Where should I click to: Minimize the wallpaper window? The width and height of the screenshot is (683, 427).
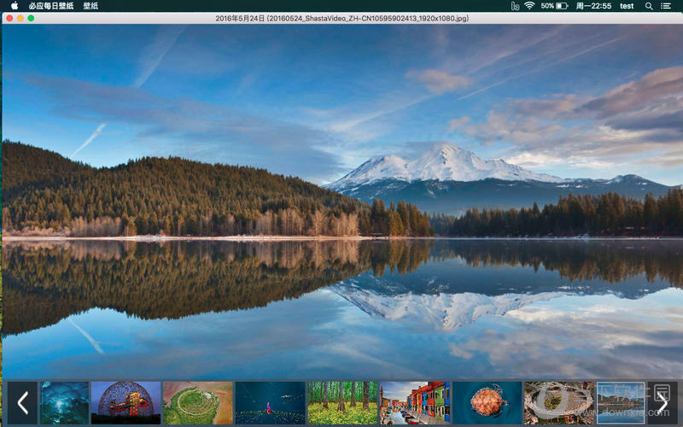click(x=20, y=18)
